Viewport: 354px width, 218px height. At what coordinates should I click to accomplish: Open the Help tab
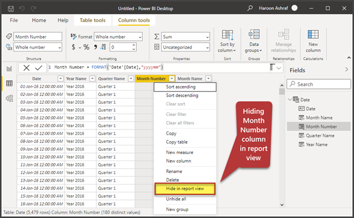point(63,21)
